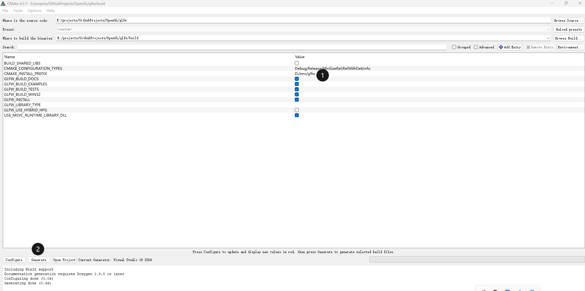Click the Browse Build button
This screenshot has height=291, width=585.
569,38
